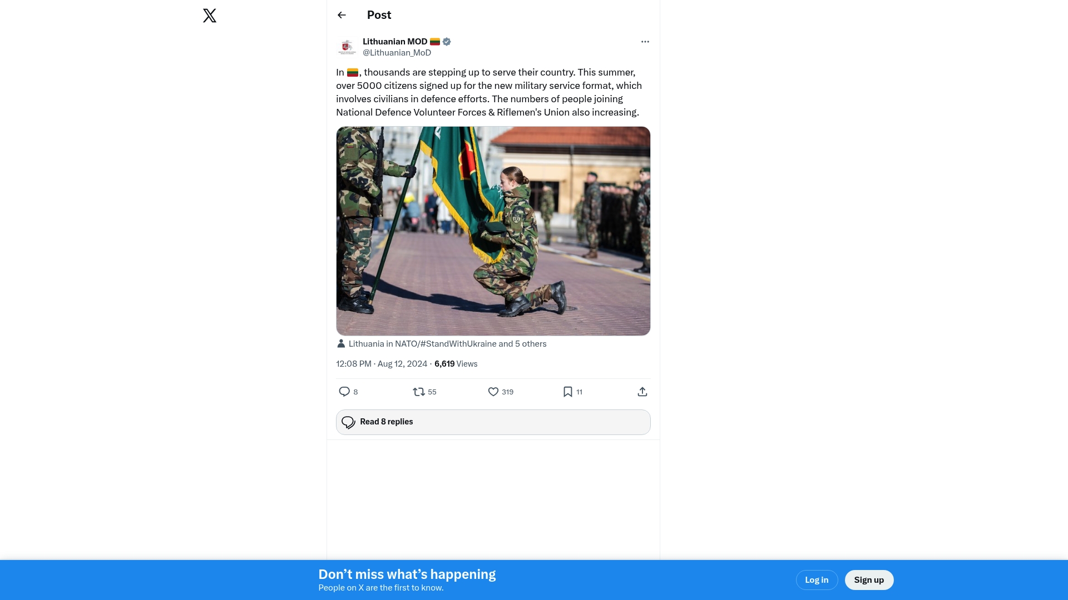The height and width of the screenshot is (600, 1068).
Task: Click the reply icon with 8 replies
Action: 345,392
